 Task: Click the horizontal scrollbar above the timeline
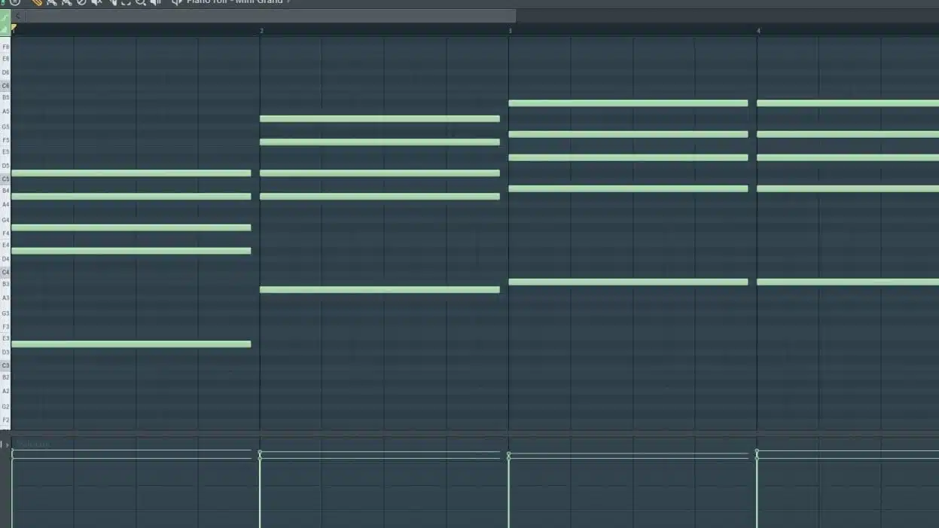(x=270, y=16)
